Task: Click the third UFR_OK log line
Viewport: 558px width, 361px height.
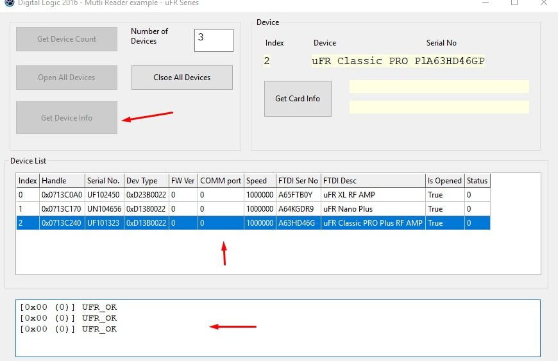Action: 69,329
